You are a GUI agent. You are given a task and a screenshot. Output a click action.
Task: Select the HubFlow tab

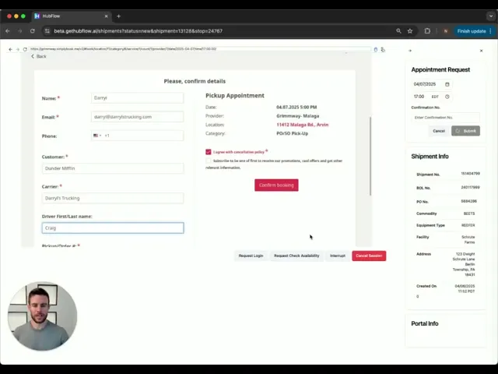click(72, 16)
